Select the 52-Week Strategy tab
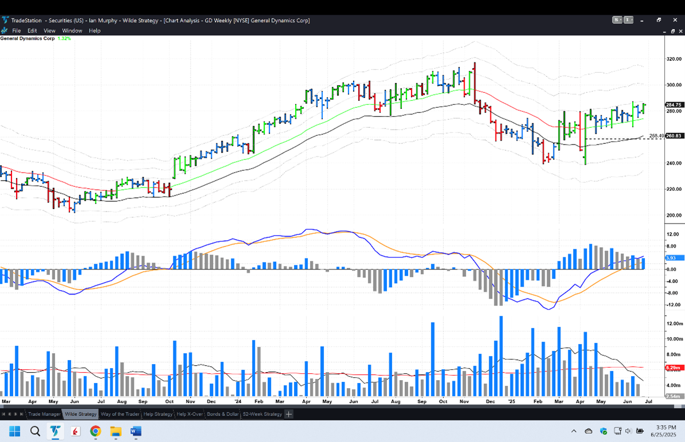This screenshot has height=442, width=685. click(x=264, y=413)
